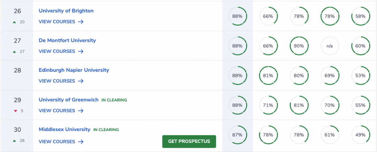
Task: Open University of Brighton page
Action: (x=66, y=11)
